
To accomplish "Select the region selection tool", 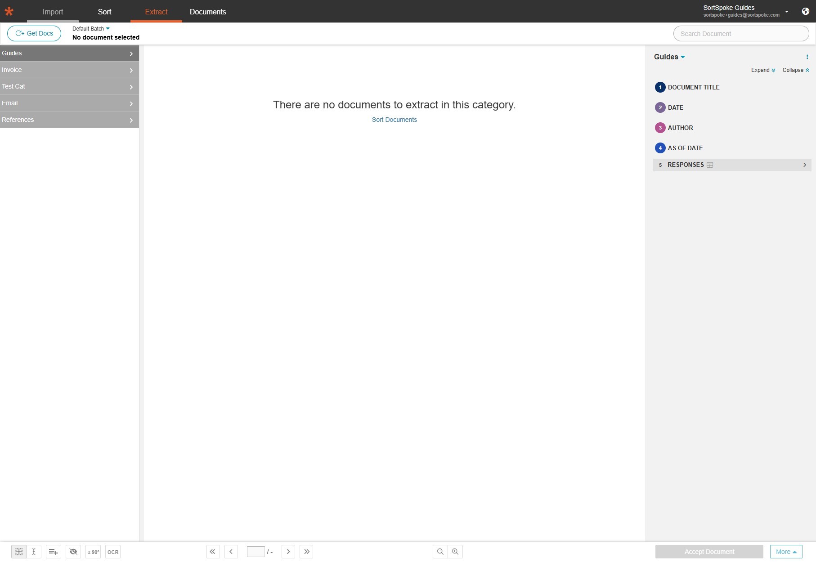I will (19, 552).
